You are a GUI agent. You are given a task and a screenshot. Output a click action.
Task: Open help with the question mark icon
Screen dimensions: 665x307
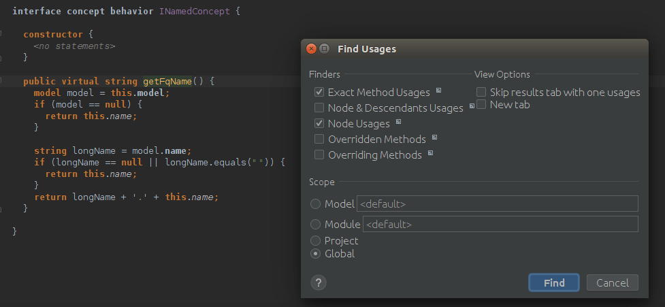318,282
